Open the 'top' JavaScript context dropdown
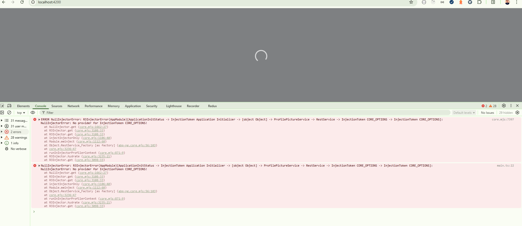Screen dimensions: 522x226 point(21,113)
